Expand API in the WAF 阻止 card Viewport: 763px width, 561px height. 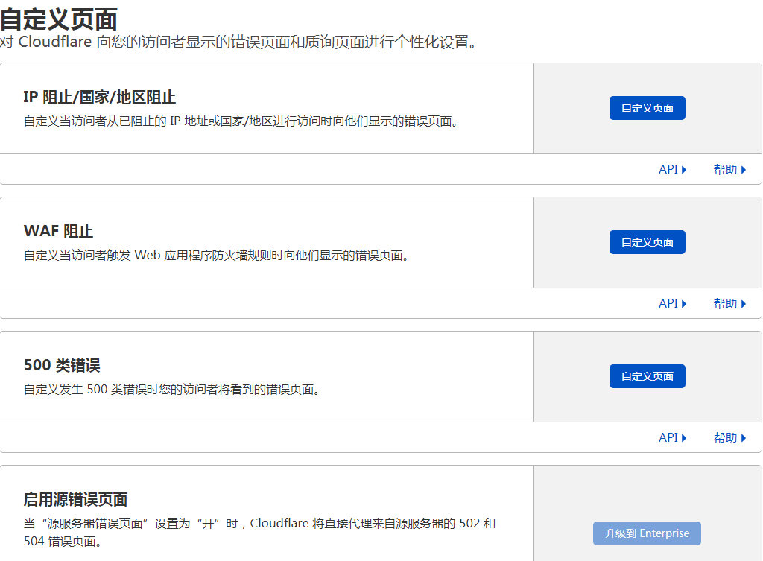tap(672, 303)
